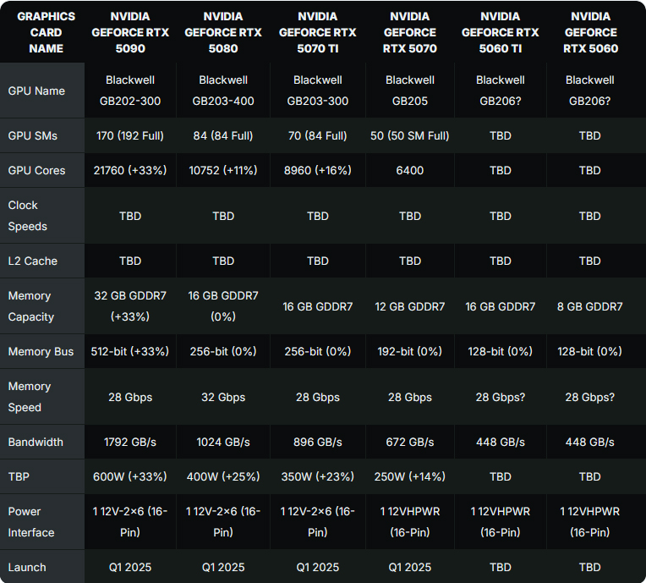Select the Clock Speeds row label
Image resolution: width=646 pixels, height=583 pixels.
(x=28, y=216)
